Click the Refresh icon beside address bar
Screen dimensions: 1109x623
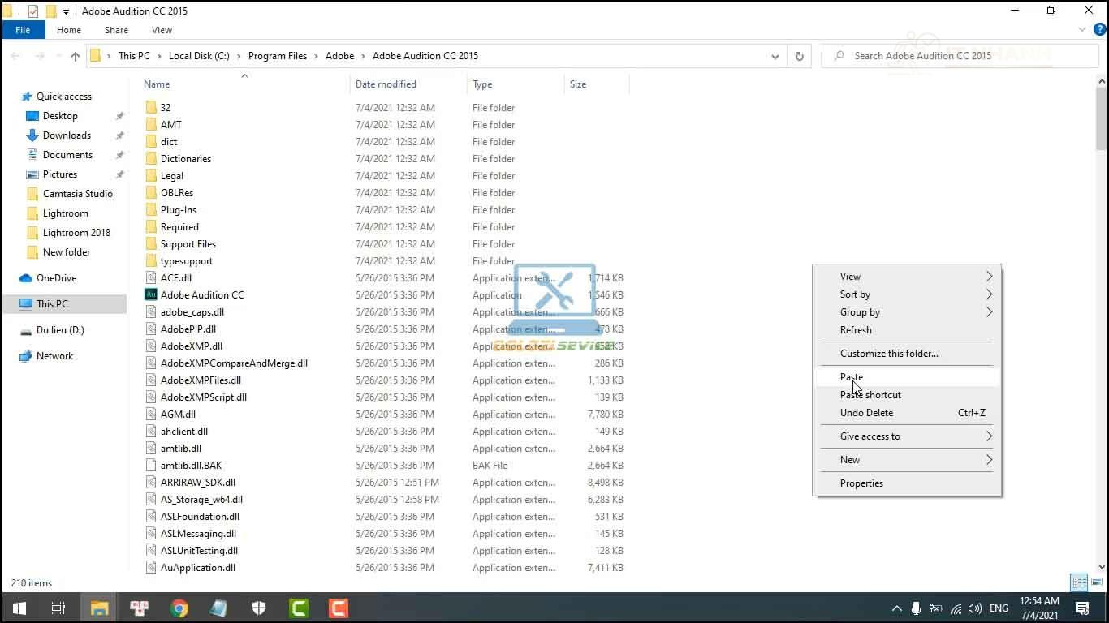(800, 56)
